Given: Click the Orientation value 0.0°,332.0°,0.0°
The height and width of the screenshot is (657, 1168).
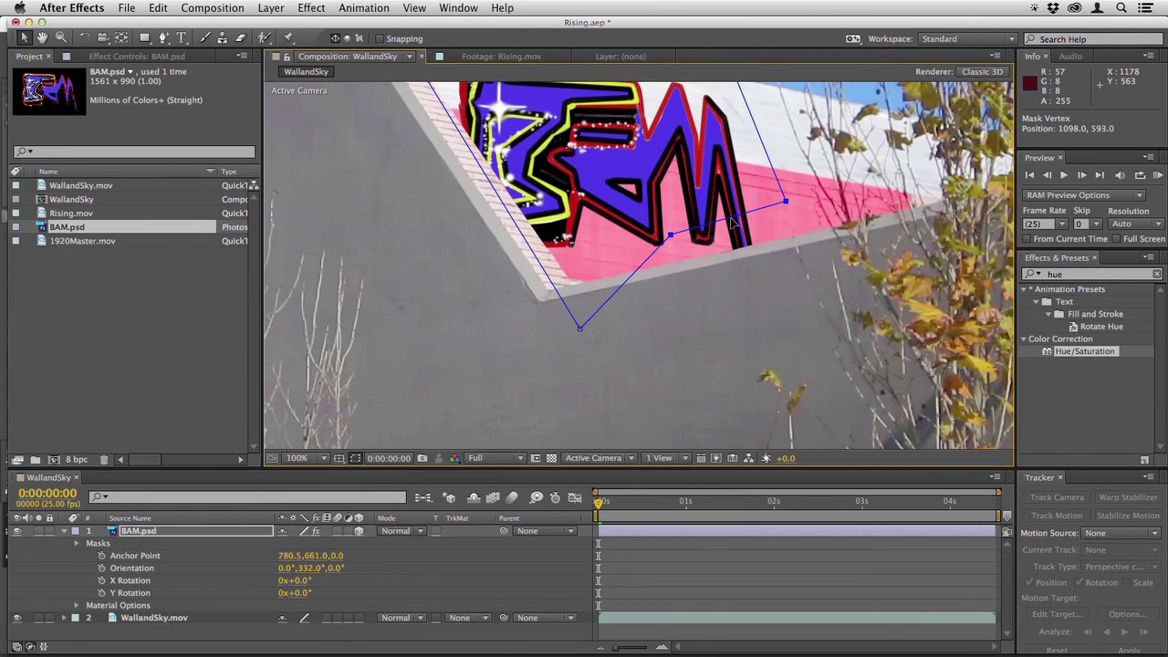Looking at the screenshot, I should click(x=311, y=568).
